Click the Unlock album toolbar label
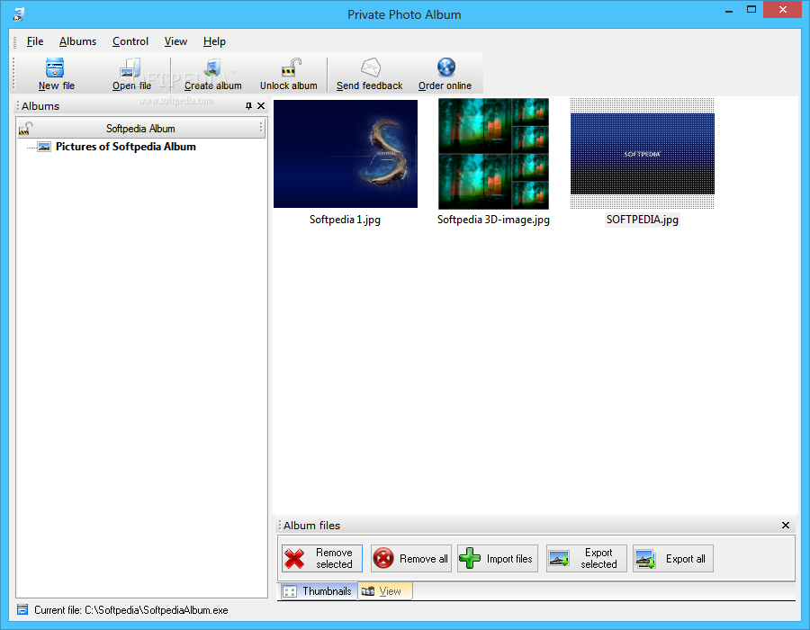The height and width of the screenshot is (630, 810). 289,85
